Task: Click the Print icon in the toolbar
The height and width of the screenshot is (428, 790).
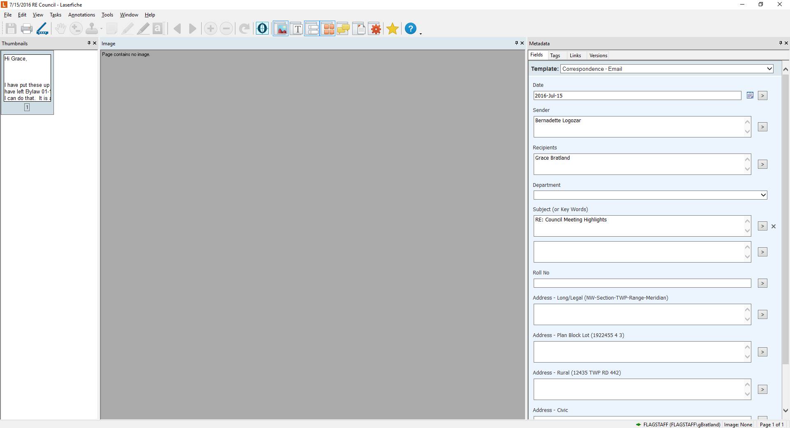Action: pyautogui.click(x=27, y=29)
